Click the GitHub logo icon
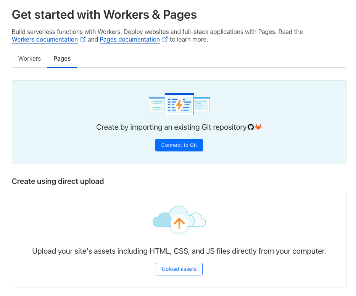 pyautogui.click(x=251, y=127)
